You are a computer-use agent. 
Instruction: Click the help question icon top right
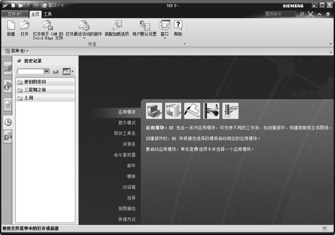coord(328,14)
